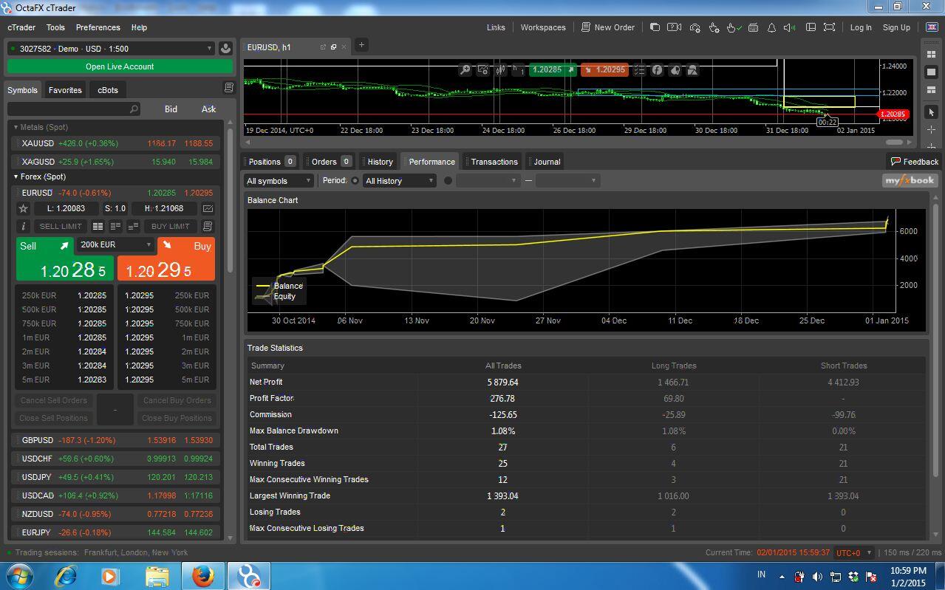Viewport: 945px width, 590px height.
Task: Select the custom date range radio button
Action: pos(448,181)
